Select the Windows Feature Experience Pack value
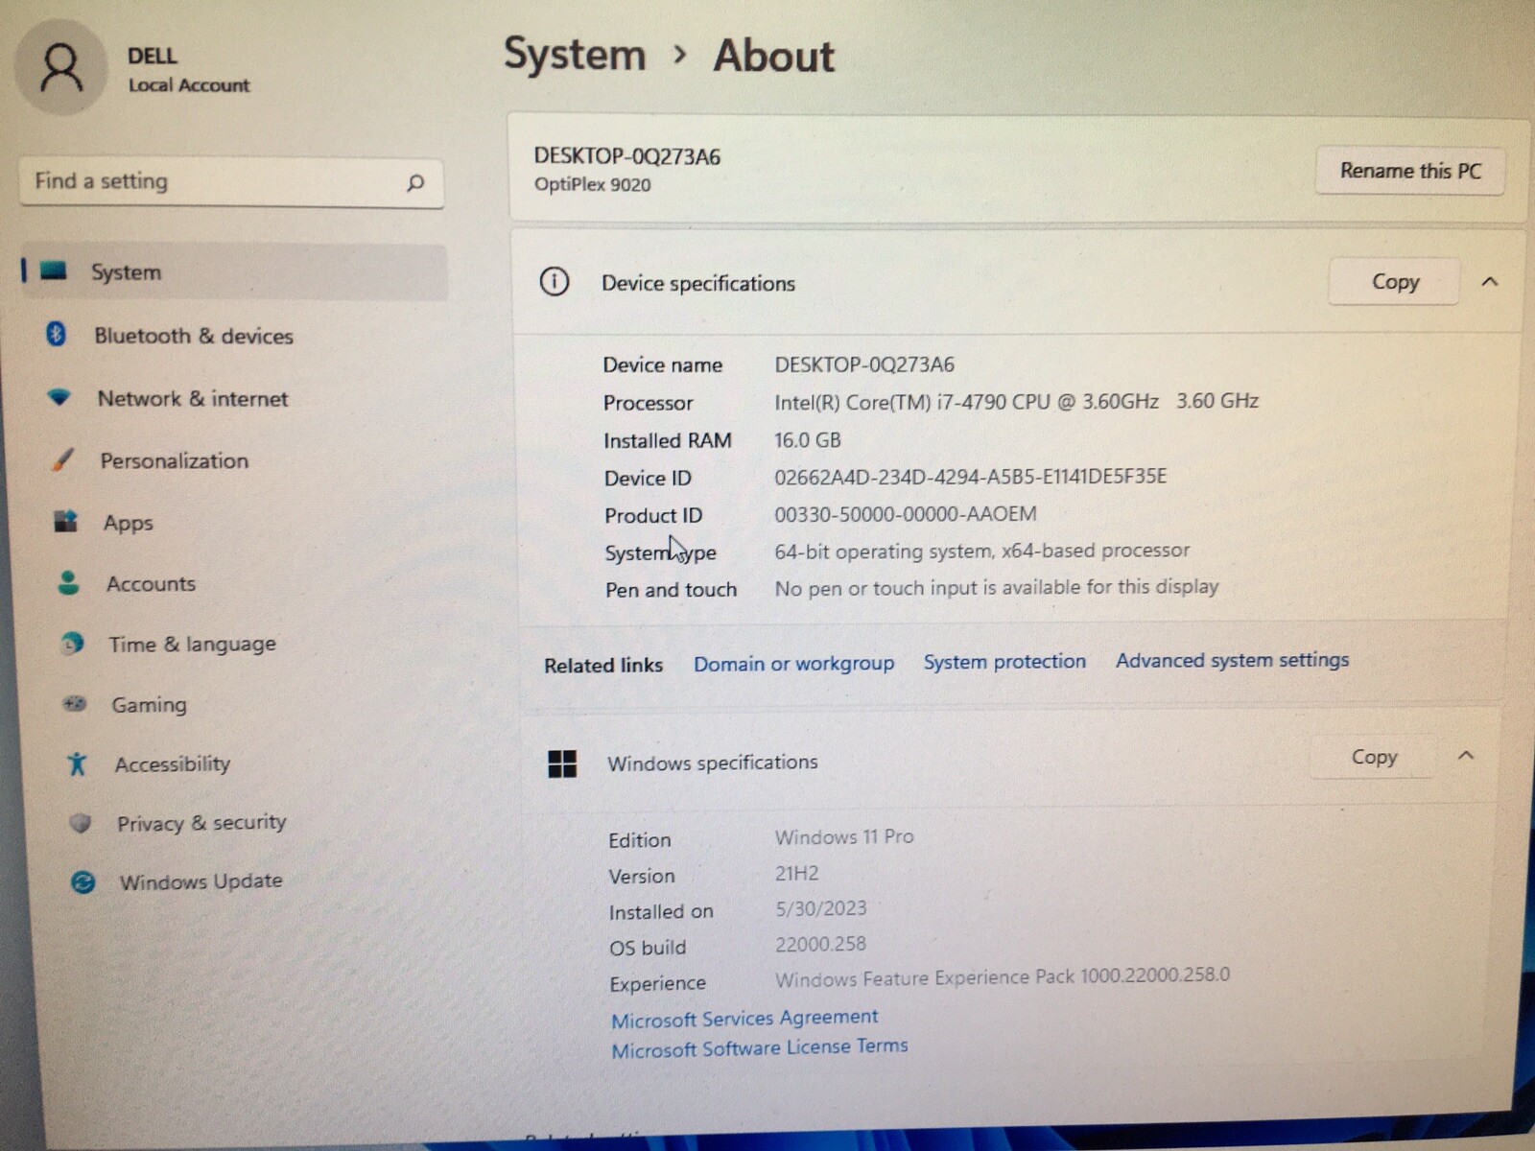Image resolution: width=1535 pixels, height=1151 pixels. coord(1002,976)
